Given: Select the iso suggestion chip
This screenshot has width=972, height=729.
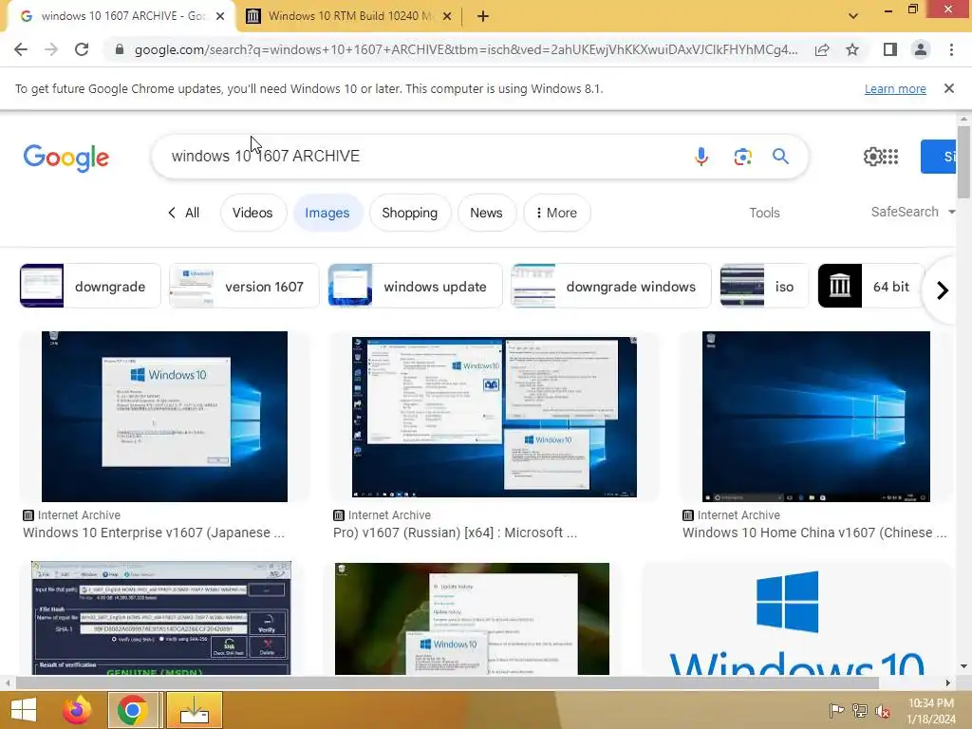Looking at the screenshot, I should (x=764, y=286).
